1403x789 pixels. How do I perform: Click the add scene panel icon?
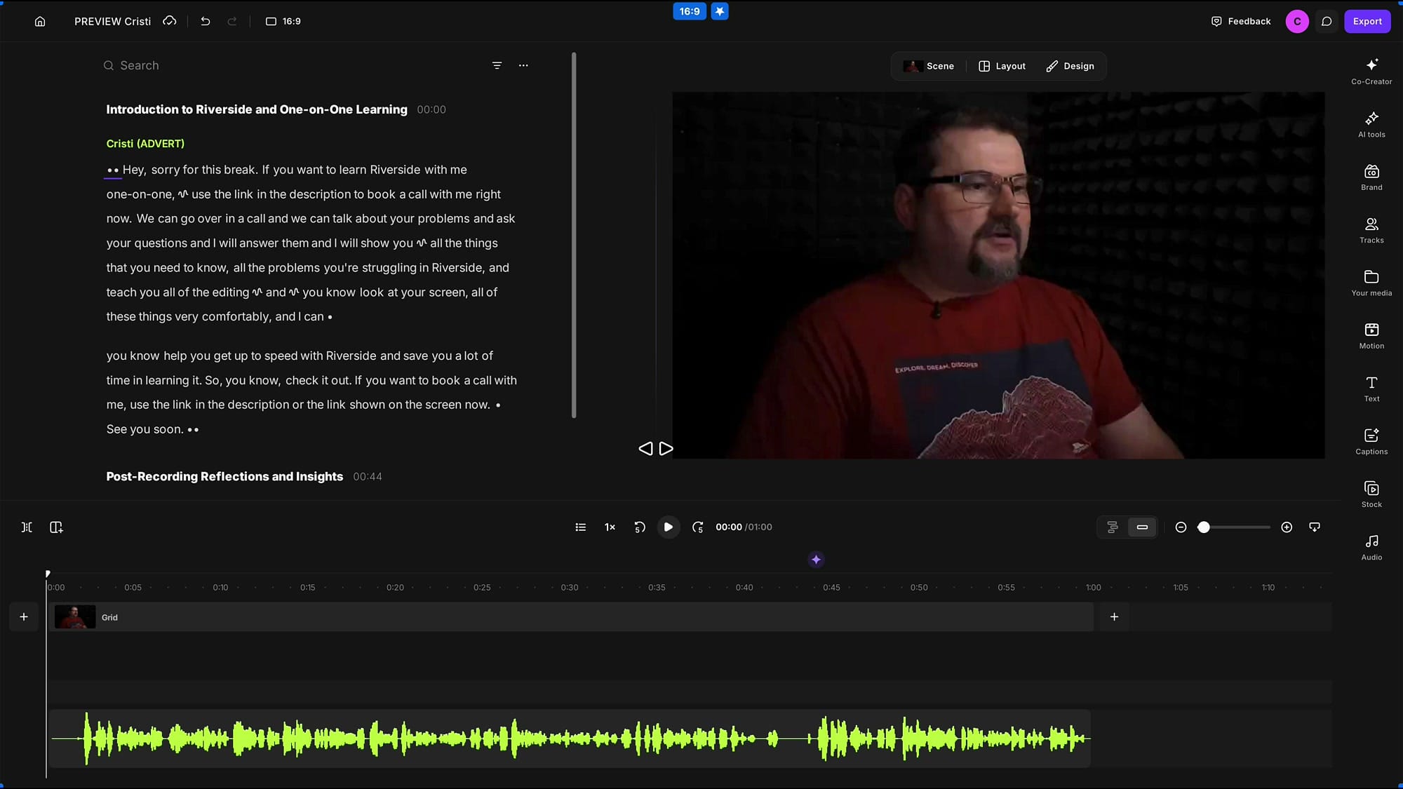coord(56,527)
